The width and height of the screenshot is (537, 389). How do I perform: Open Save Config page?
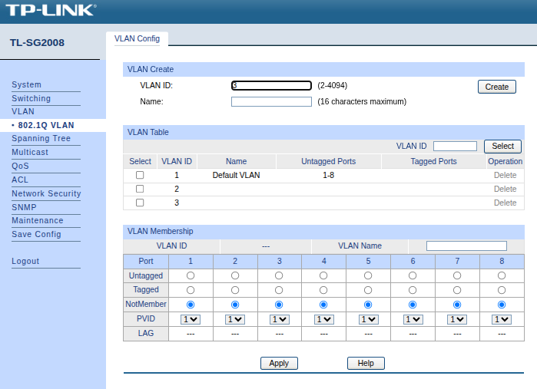(x=36, y=234)
